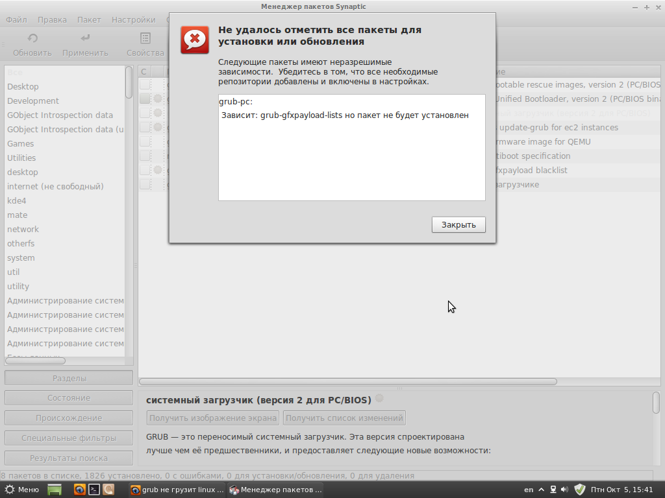Launch the terminal from the panel
665x498 pixels.
(94, 490)
